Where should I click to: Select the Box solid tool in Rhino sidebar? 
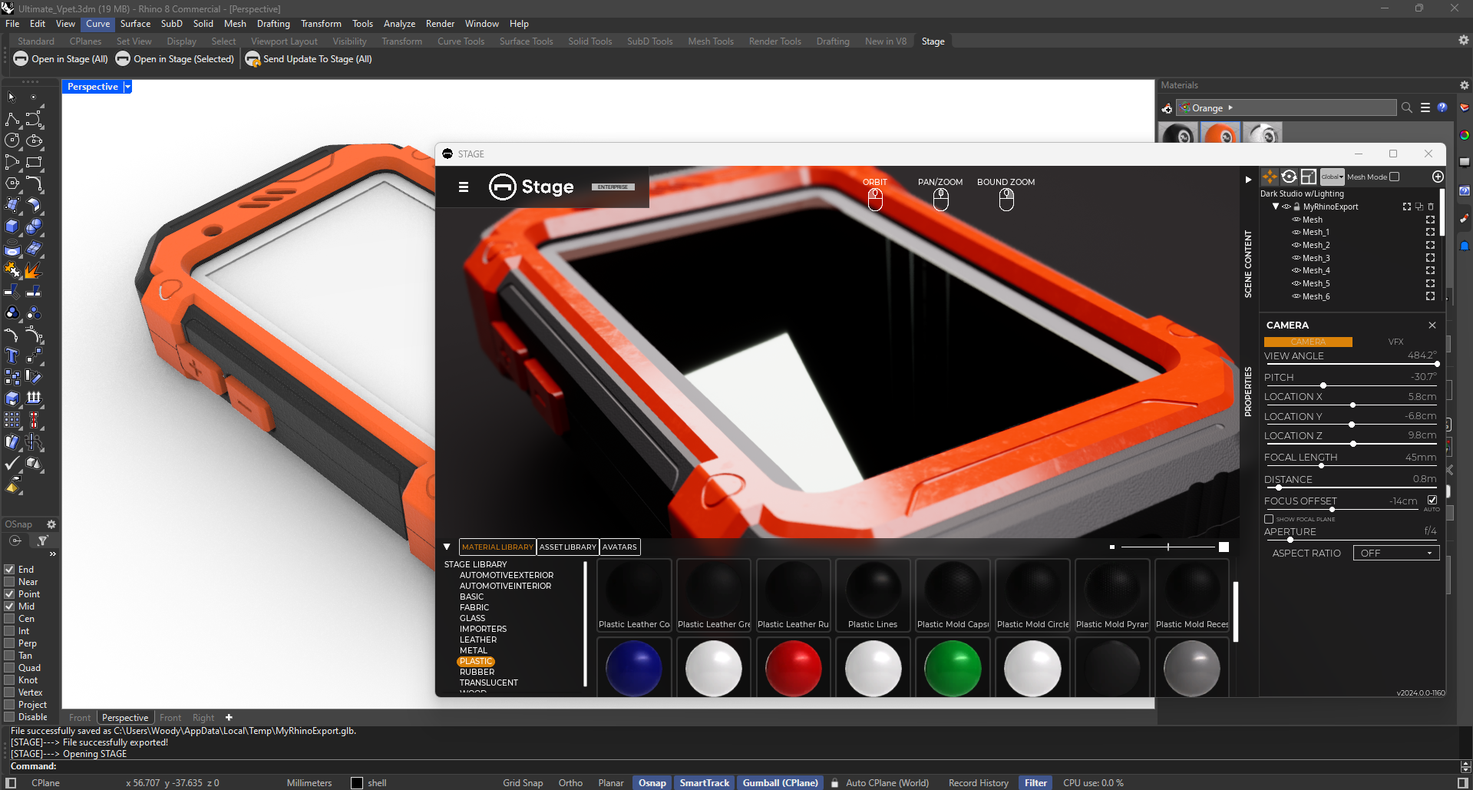(12, 226)
